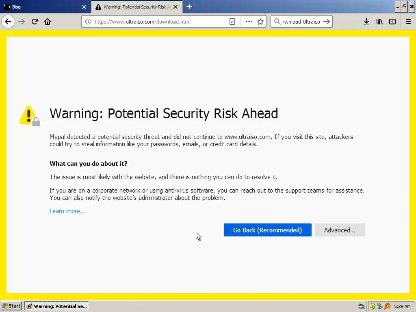This screenshot has width=416, height=312.
Task: Close the Blog tab
Action: coord(84,7)
